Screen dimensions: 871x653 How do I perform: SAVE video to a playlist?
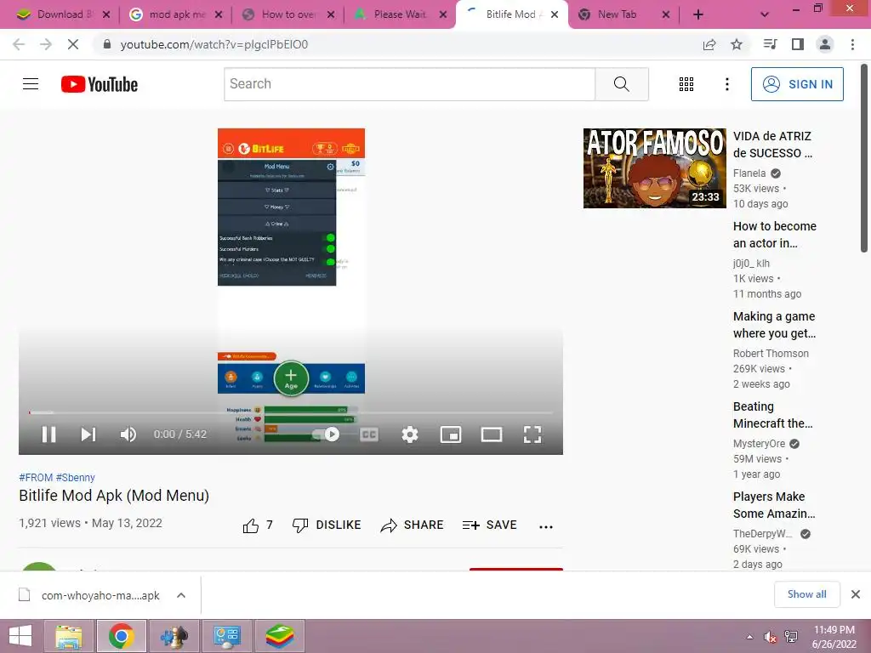click(x=489, y=525)
